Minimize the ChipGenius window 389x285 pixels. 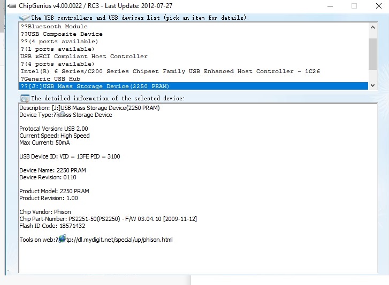[x=330, y=6]
